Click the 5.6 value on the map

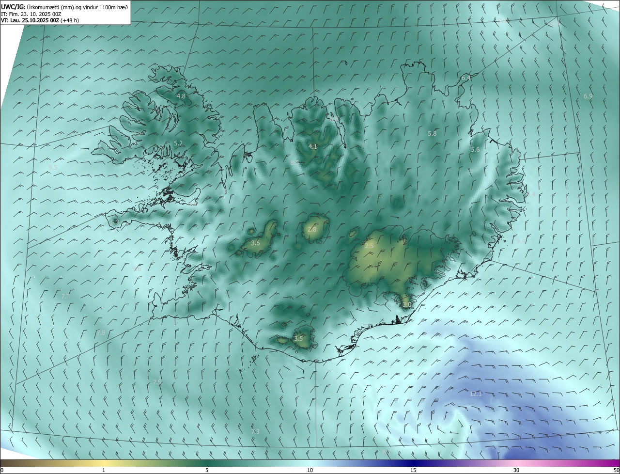click(x=475, y=150)
